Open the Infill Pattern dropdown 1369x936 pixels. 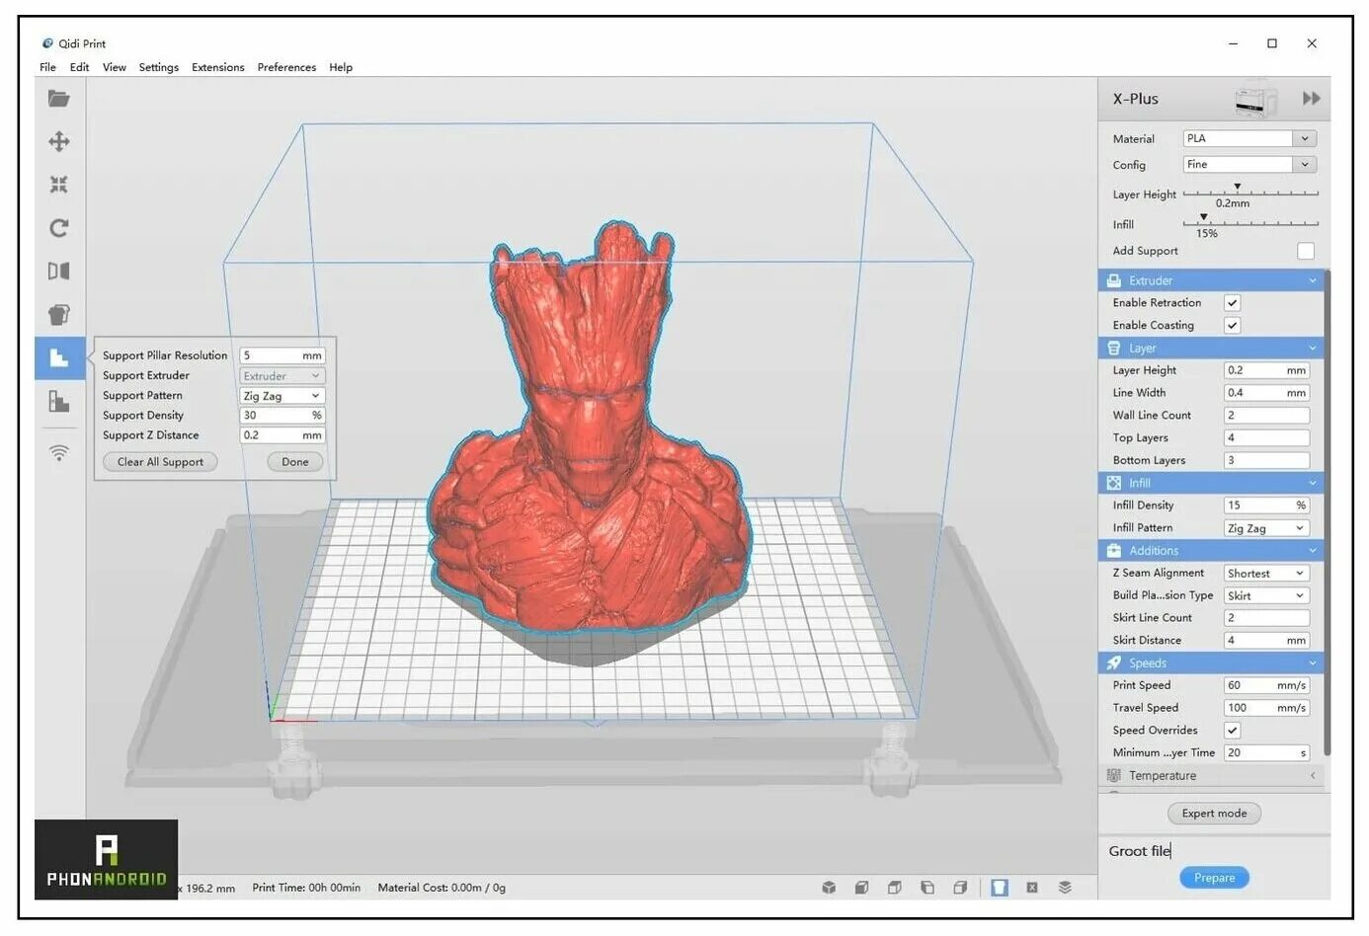(1267, 528)
